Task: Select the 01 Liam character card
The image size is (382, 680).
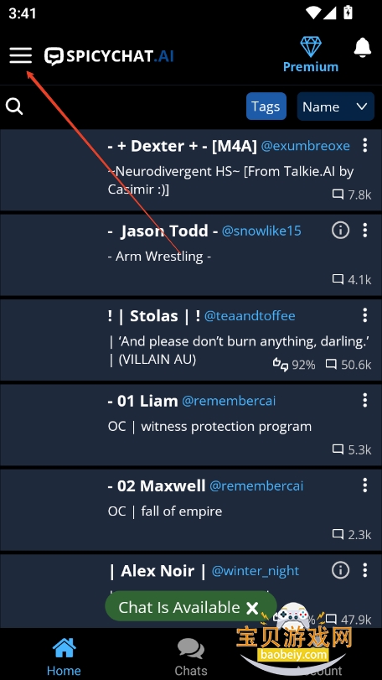Action: (191, 425)
